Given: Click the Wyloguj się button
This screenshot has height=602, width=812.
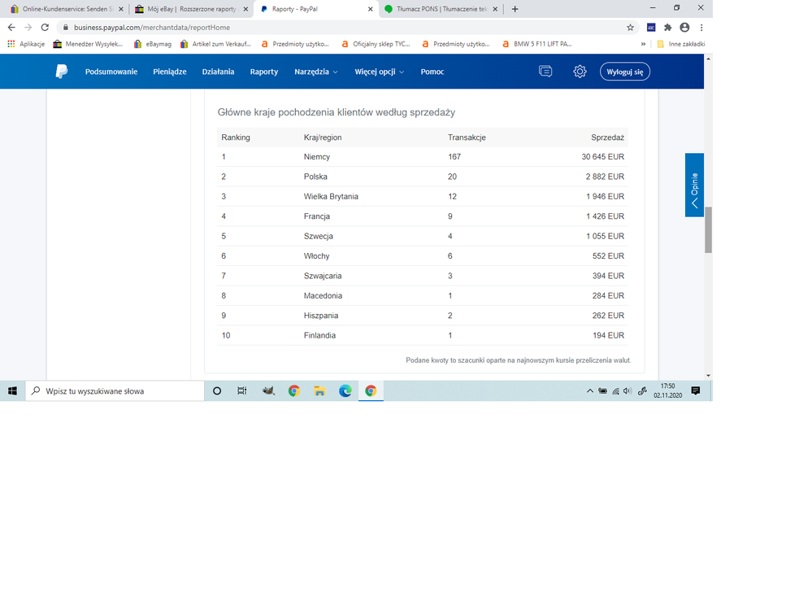Looking at the screenshot, I should click(624, 72).
